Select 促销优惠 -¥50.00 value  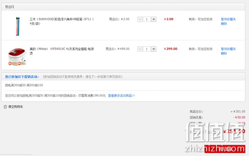pyautogui.click(x=239, y=117)
